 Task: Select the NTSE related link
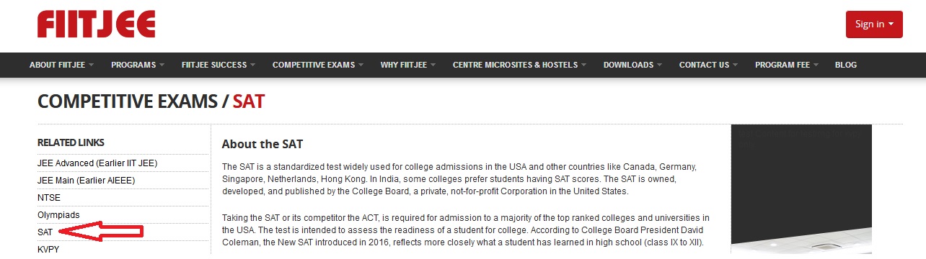[x=49, y=198]
